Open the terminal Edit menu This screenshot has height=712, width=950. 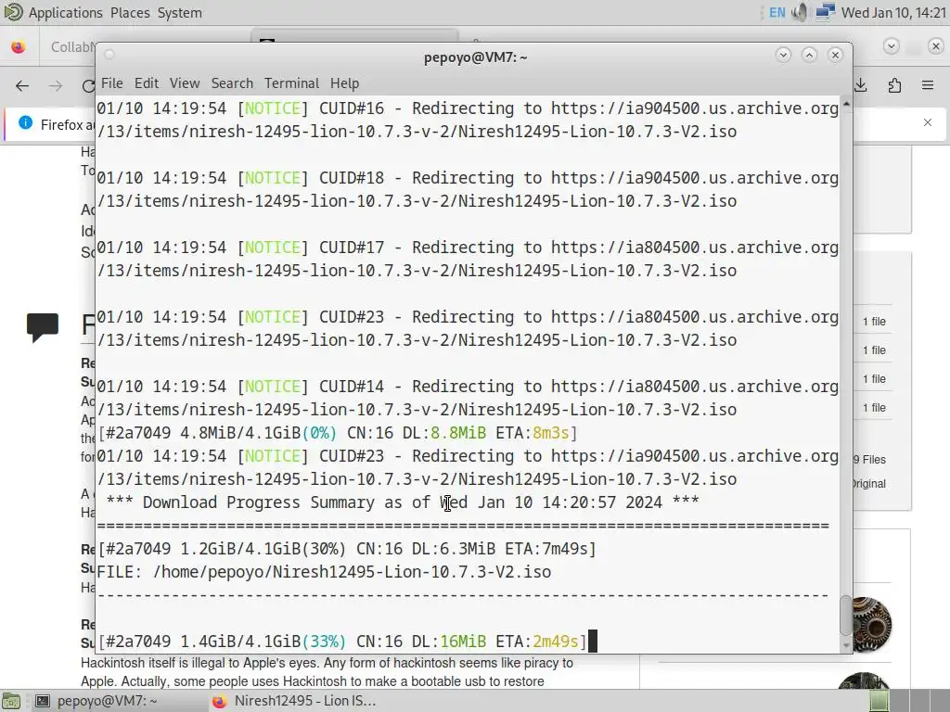click(x=146, y=83)
